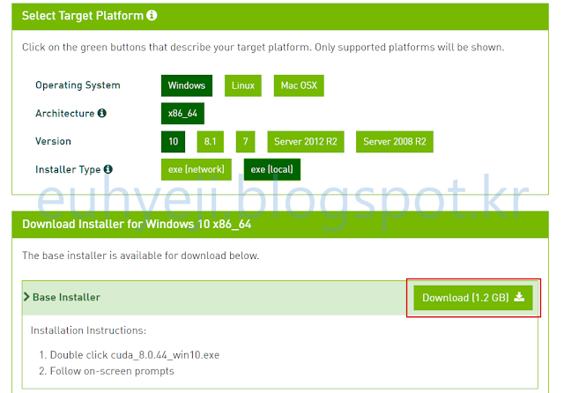Choose Server 2012 R2 version
Image resolution: width=564 pixels, height=393 pixels.
(306, 142)
